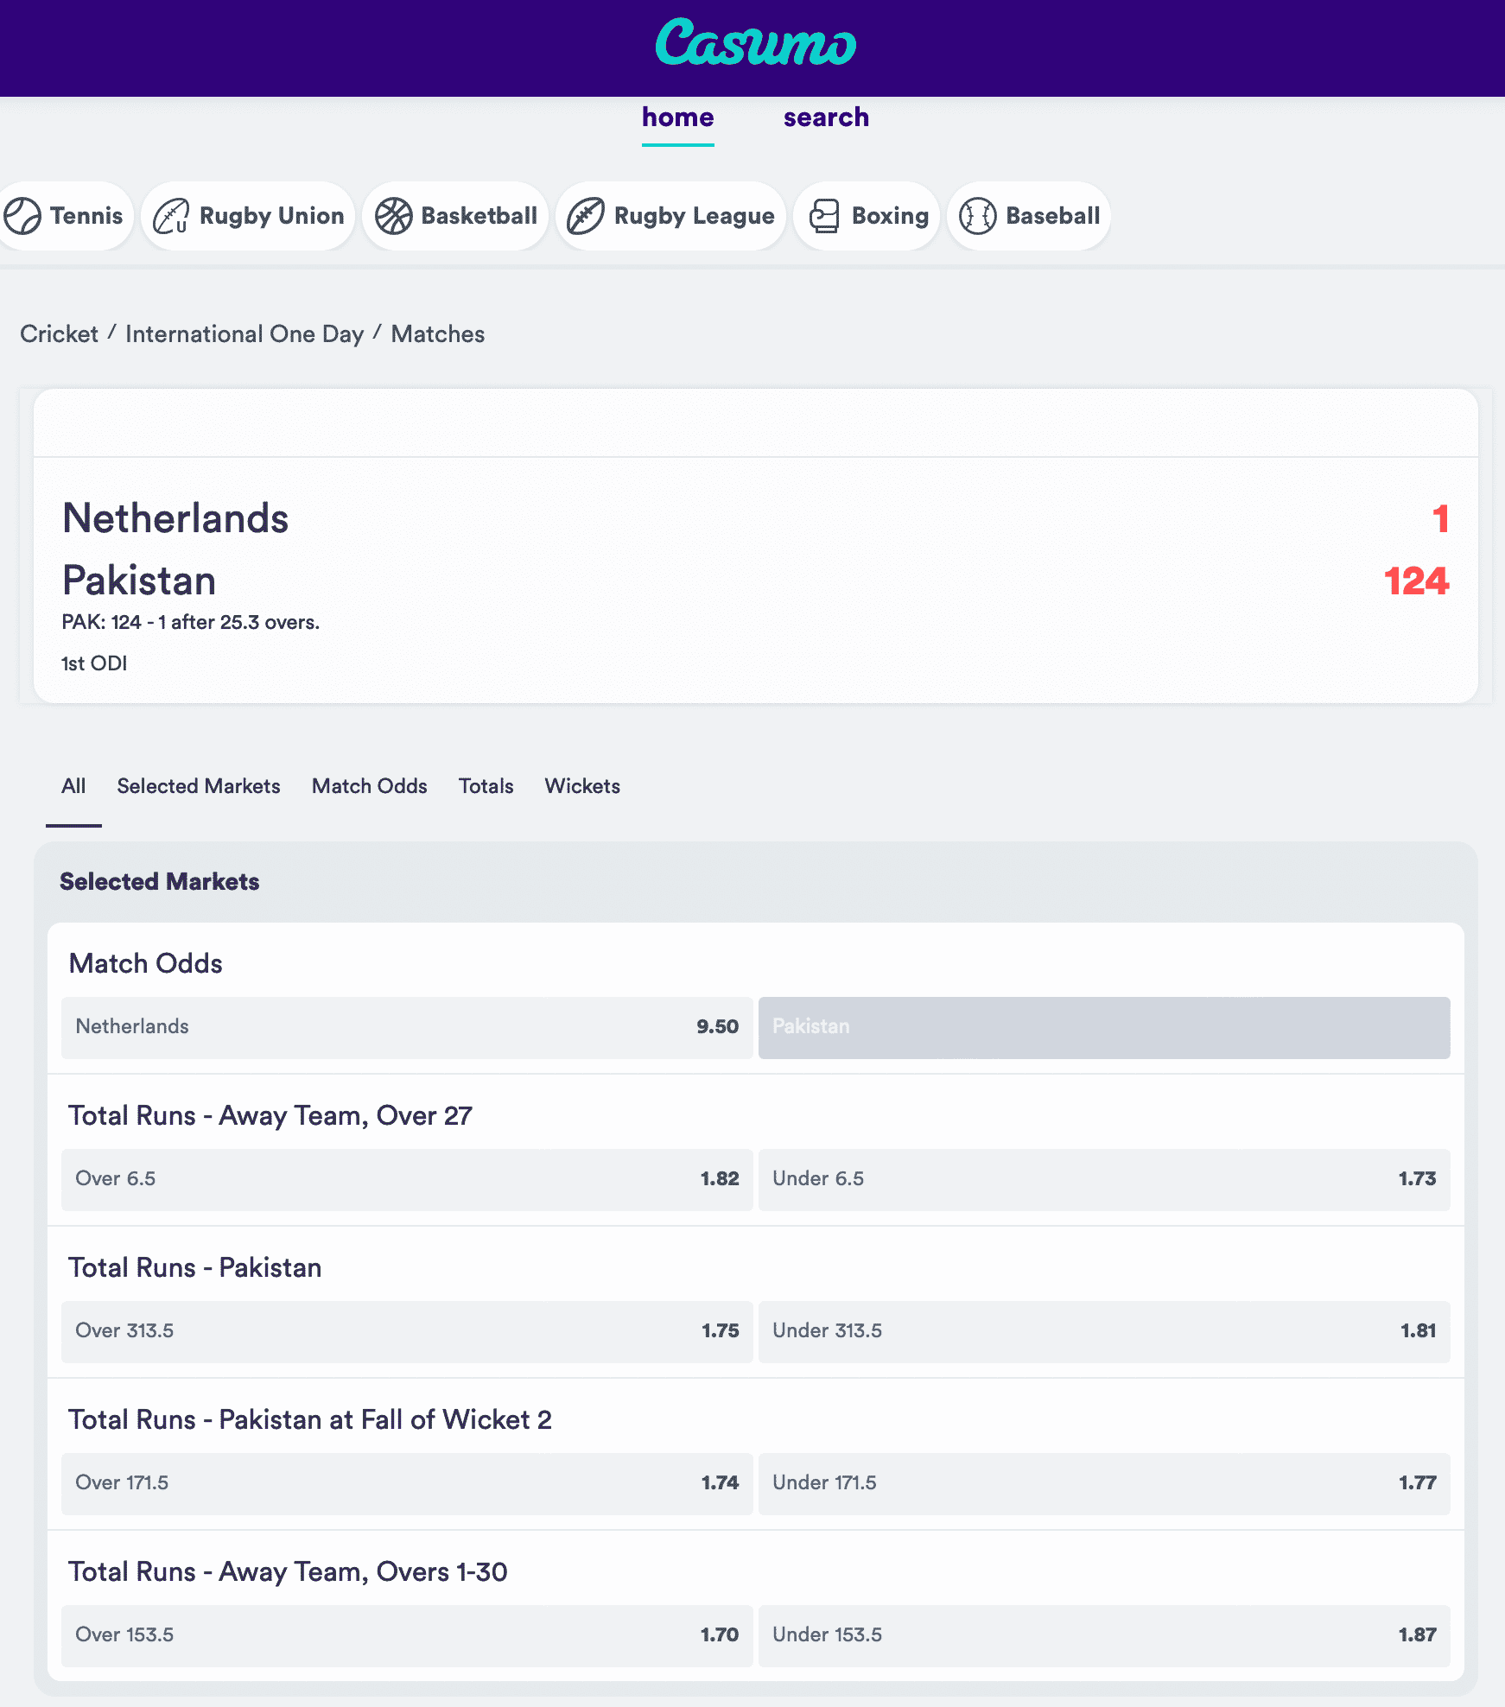
Task: Select the Boxing glove icon
Action: tap(824, 216)
